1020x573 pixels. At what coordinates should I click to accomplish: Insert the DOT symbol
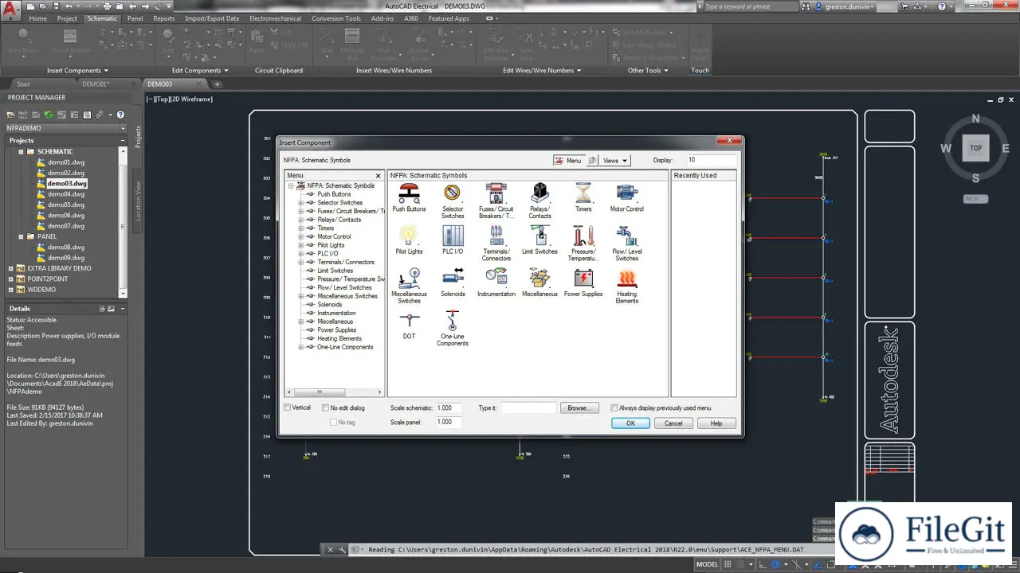point(409,321)
